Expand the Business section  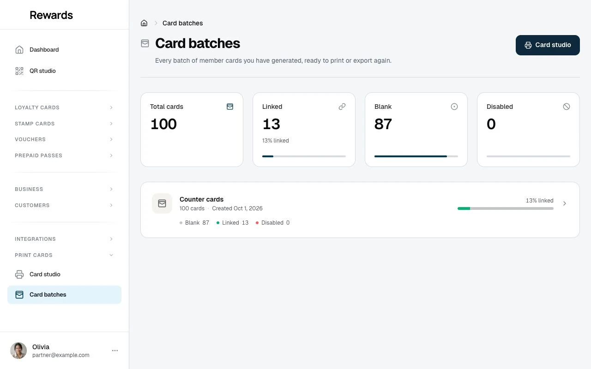pyautogui.click(x=64, y=189)
